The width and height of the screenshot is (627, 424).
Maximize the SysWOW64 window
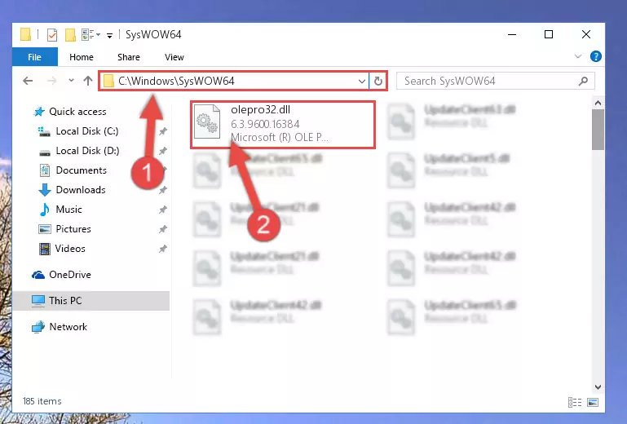pos(549,35)
